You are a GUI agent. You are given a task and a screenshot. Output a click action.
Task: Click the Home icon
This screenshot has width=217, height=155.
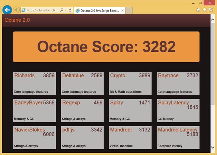tap(198, 10)
